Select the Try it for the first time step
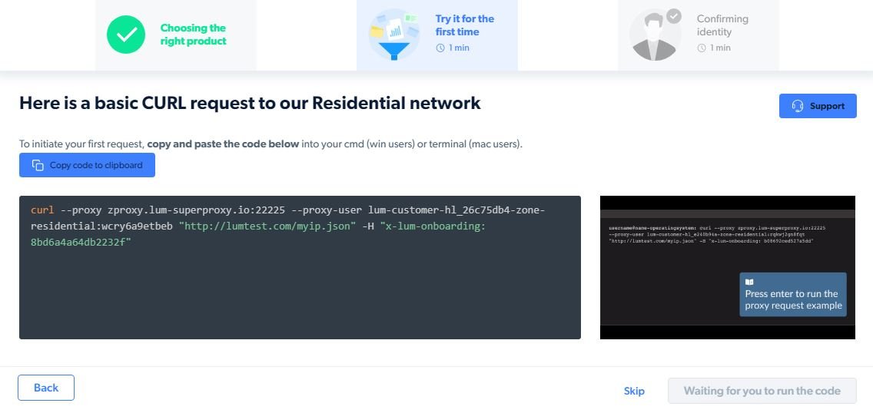The image size is (873, 413). pyautogui.click(x=437, y=35)
